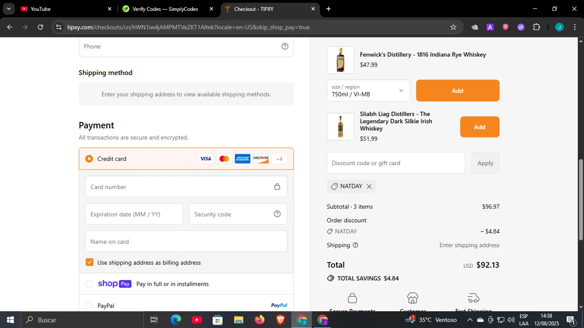Go back to the previous page

10,27
